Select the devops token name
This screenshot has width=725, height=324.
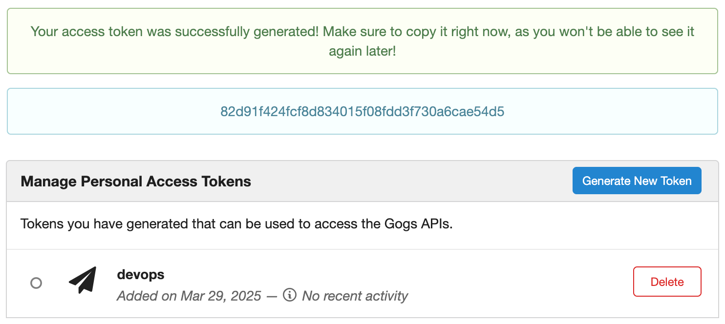(141, 275)
